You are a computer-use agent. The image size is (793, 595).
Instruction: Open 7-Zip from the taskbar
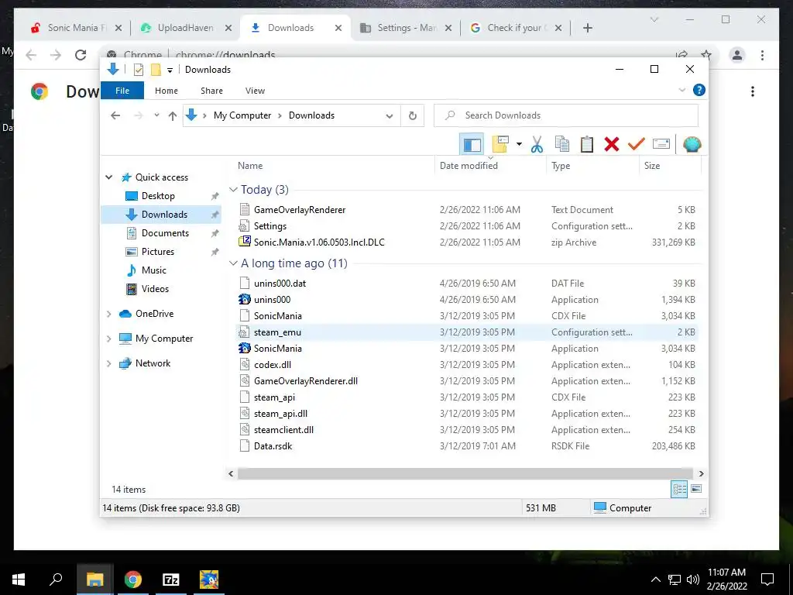171,580
